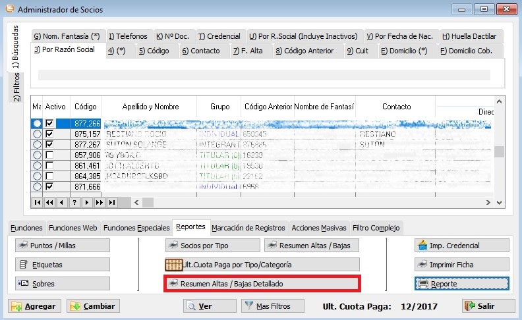Go to first record in grid navigator
Viewport: 522px width, 320px height.
pyautogui.click(x=38, y=203)
